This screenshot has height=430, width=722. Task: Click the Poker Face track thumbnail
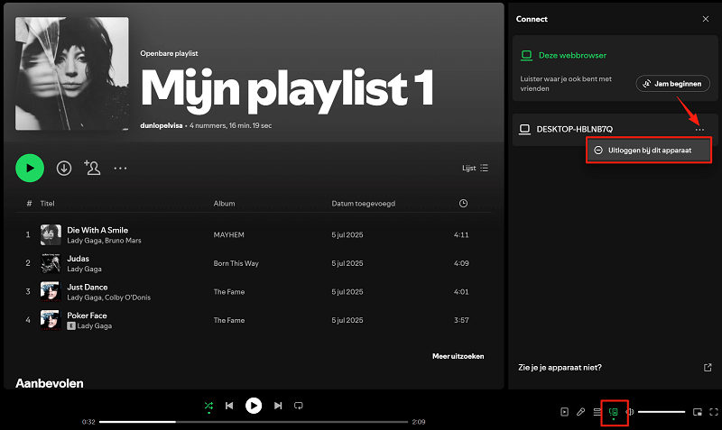coord(51,320)
